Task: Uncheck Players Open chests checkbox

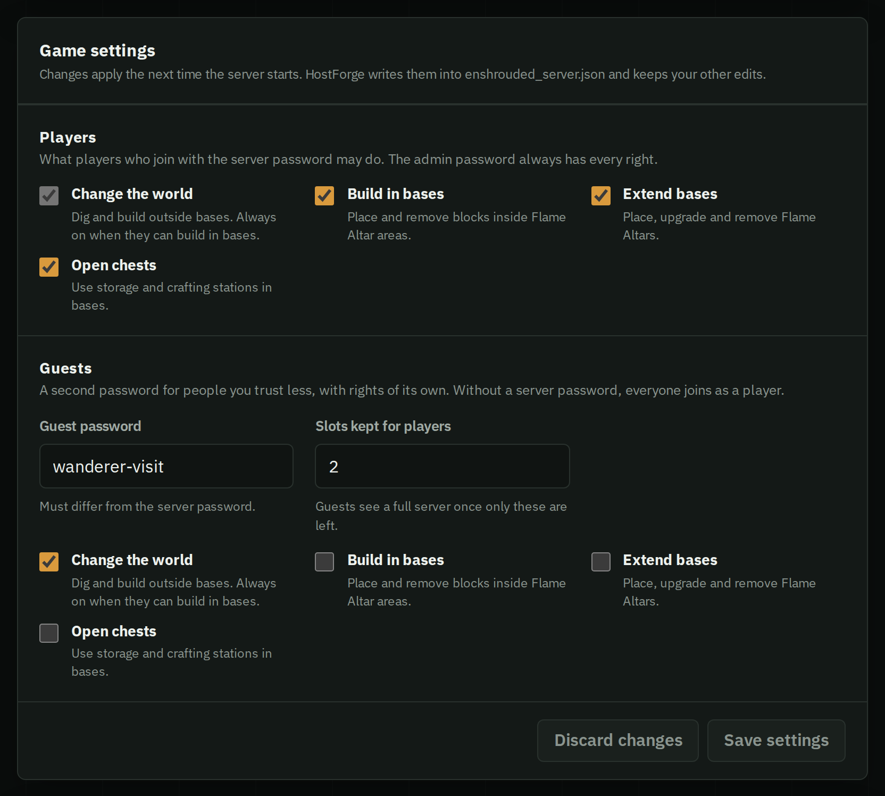Action: click(49, 267)
